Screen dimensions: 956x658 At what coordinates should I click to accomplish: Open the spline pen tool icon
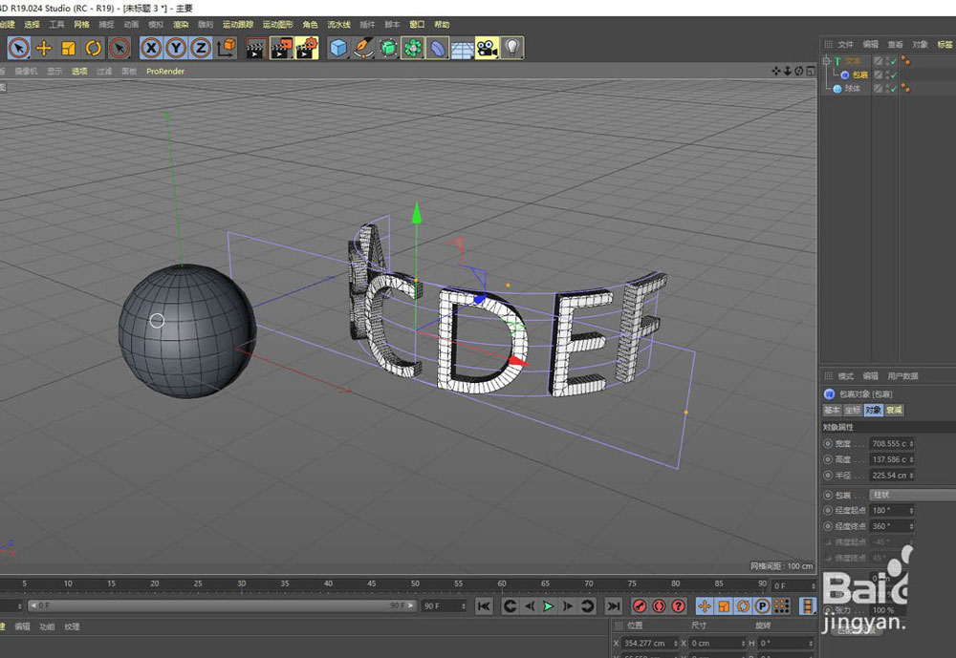point(363,48)
